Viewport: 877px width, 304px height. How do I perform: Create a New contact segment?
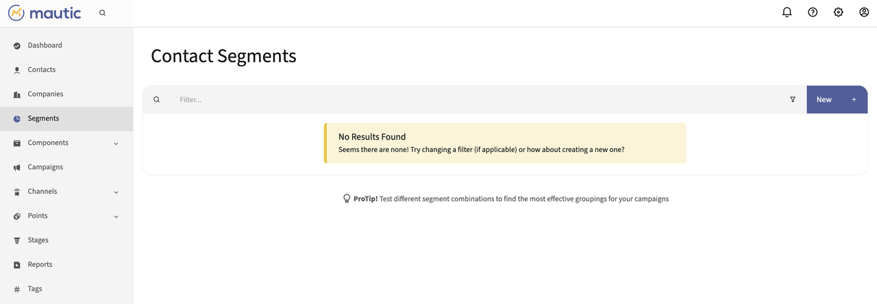click(837, 99)
